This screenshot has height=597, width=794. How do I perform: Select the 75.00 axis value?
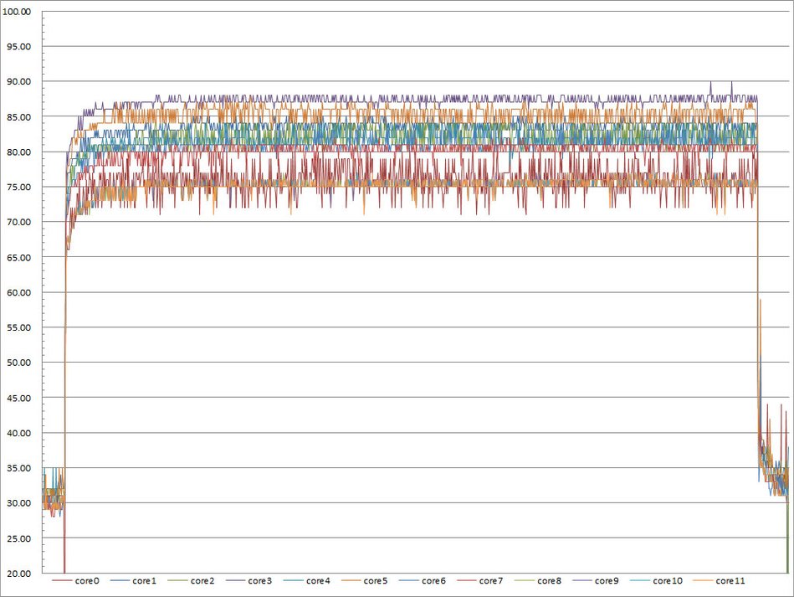pyautogui.click(x=18, y=187)
